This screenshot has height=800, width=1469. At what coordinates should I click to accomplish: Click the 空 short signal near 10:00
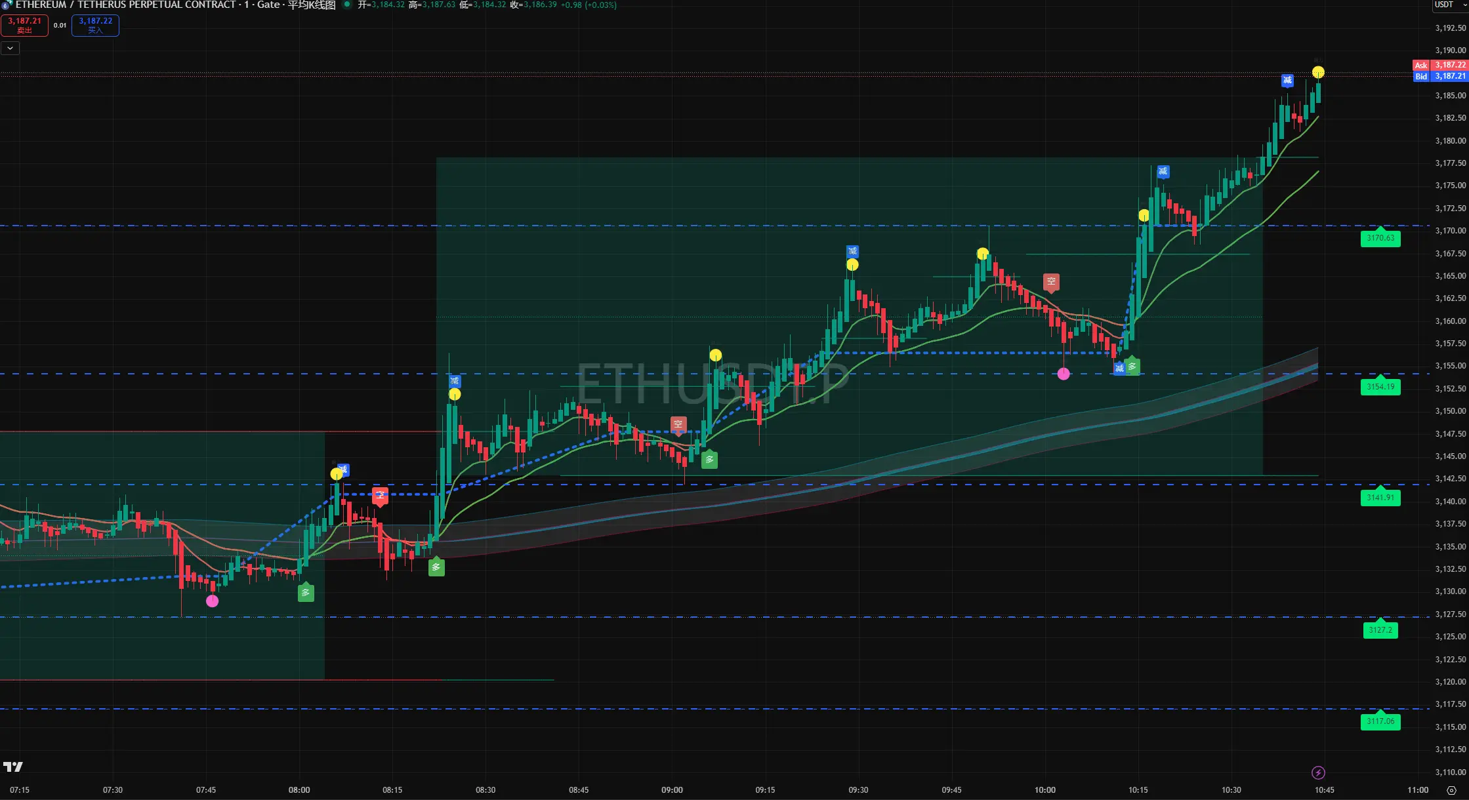[1051, 282]
